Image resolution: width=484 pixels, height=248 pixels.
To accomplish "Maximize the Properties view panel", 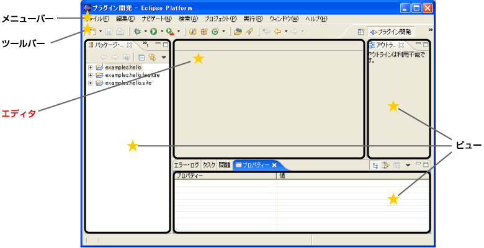I will coord(426,164).
